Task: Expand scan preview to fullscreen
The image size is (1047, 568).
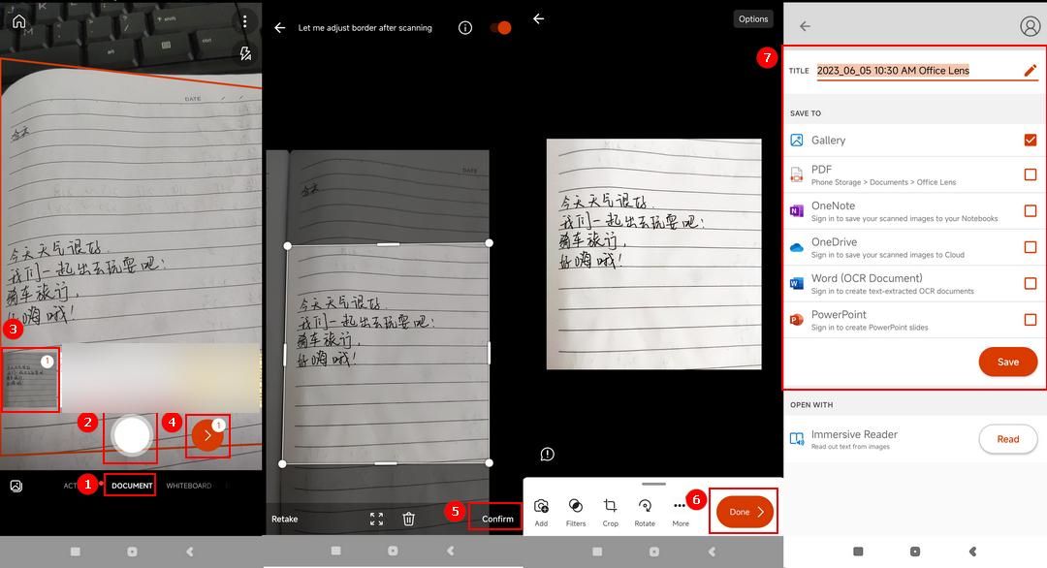Action: pyautogui.click(x=376, y=518)
